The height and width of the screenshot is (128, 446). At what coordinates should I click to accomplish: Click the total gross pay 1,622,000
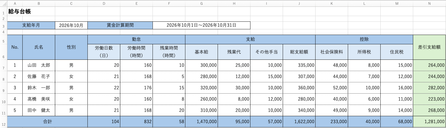(299, 122)
